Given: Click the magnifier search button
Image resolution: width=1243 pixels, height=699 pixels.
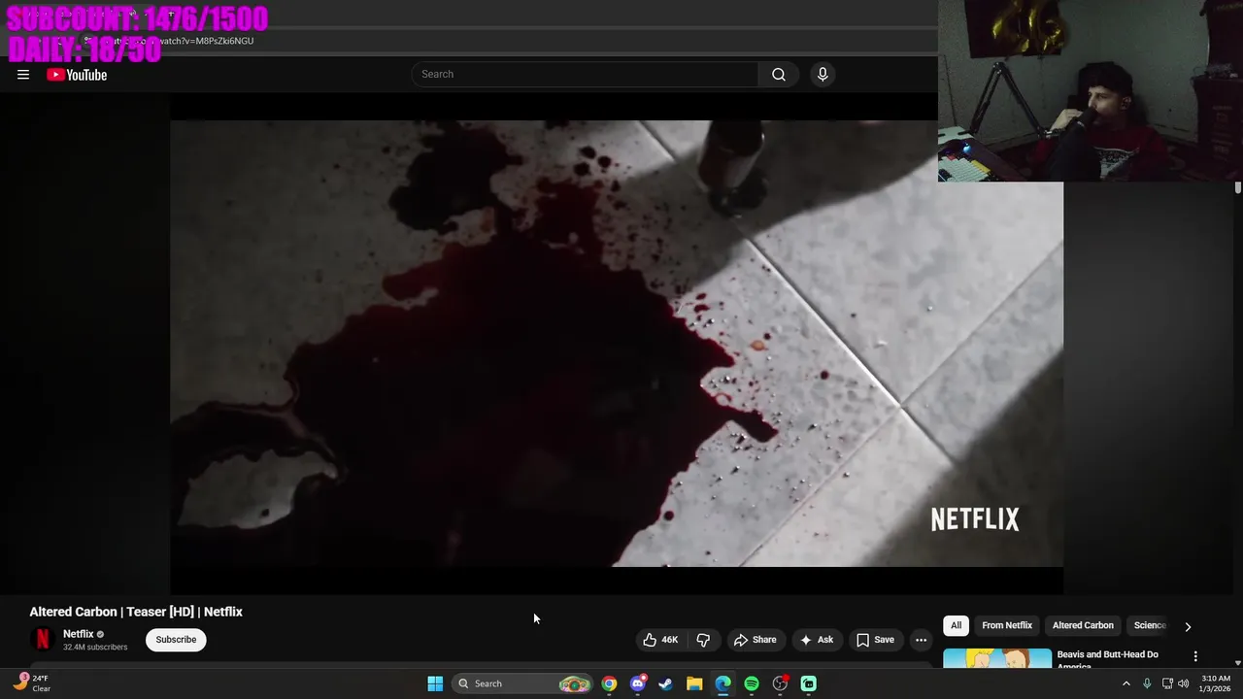Looking at the screenshot, I should [x=779, y=74].
